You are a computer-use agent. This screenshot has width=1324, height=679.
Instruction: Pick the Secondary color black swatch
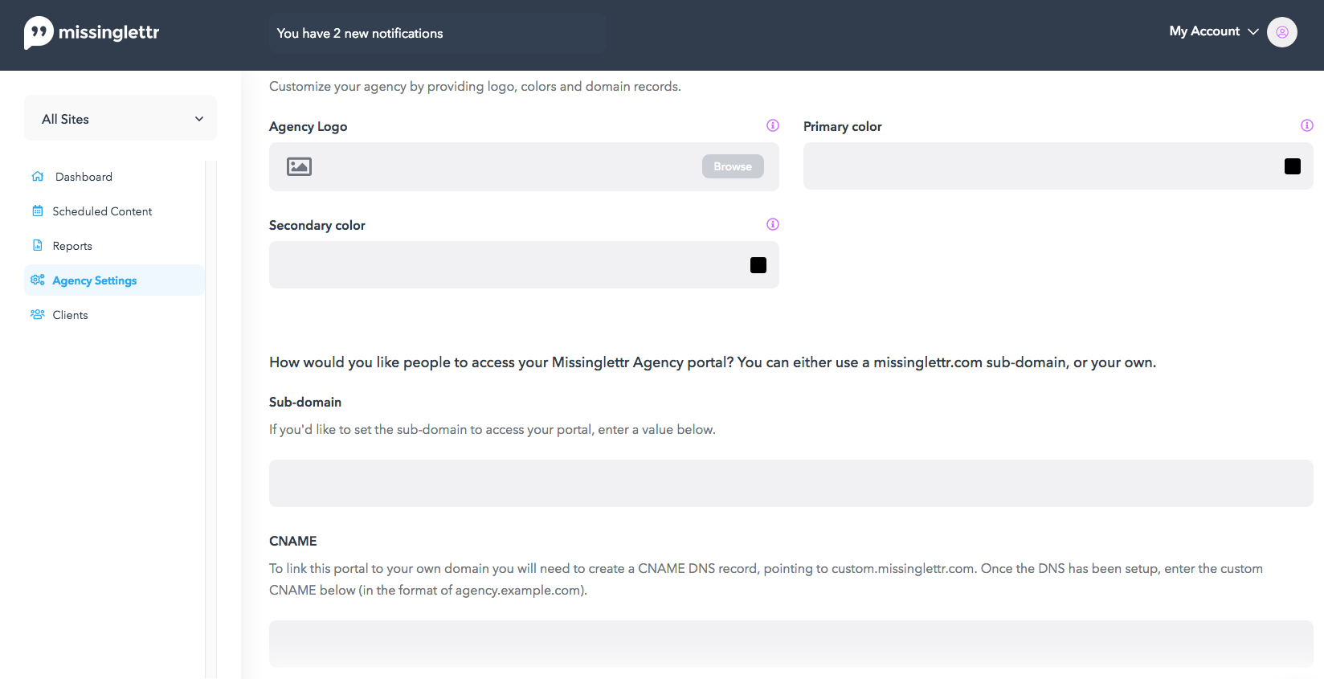[x=758, y=265]
